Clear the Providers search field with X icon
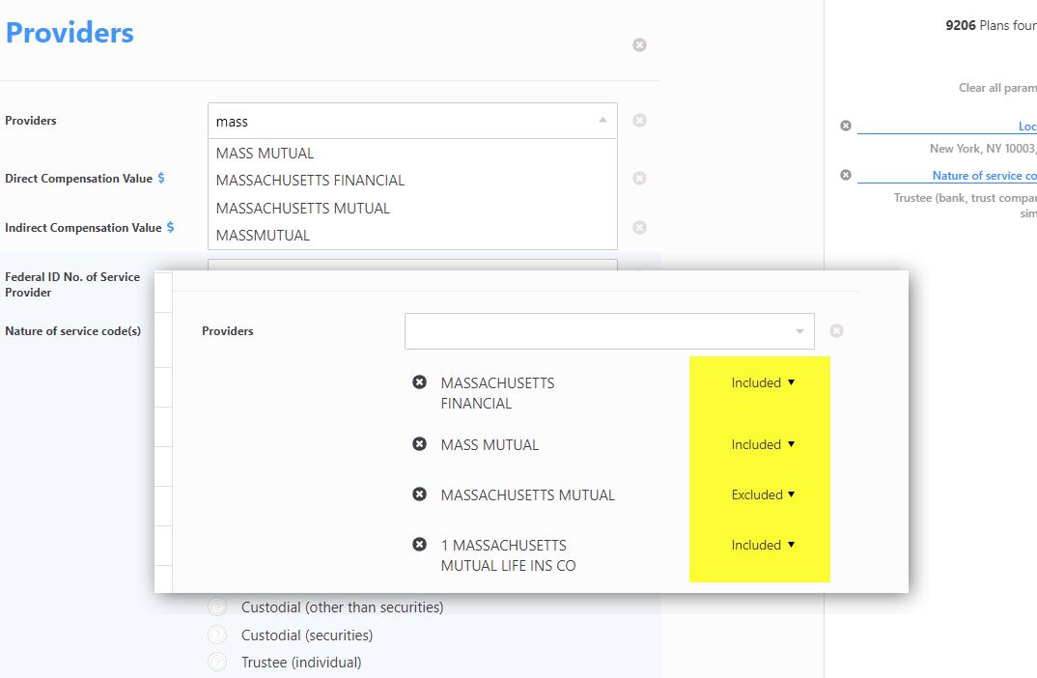The height and width of the screenshot is (678, 1037). [x=639, y=121]
